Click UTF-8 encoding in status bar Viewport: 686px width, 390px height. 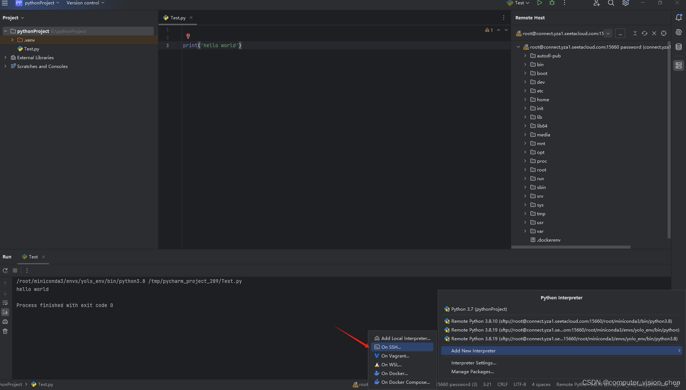(x=519, y=384)
